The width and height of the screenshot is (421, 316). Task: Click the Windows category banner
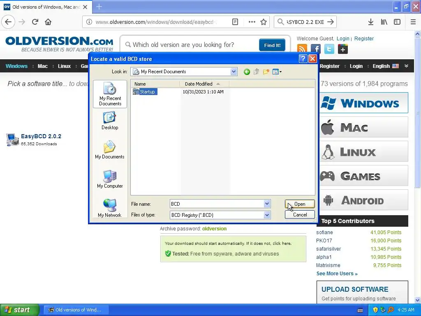click(363, 103)
